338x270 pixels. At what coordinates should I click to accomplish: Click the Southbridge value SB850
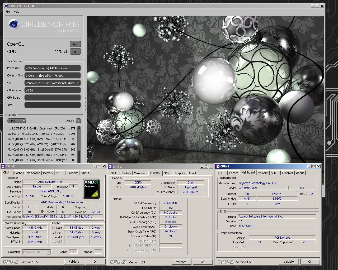tap(277, 199)
